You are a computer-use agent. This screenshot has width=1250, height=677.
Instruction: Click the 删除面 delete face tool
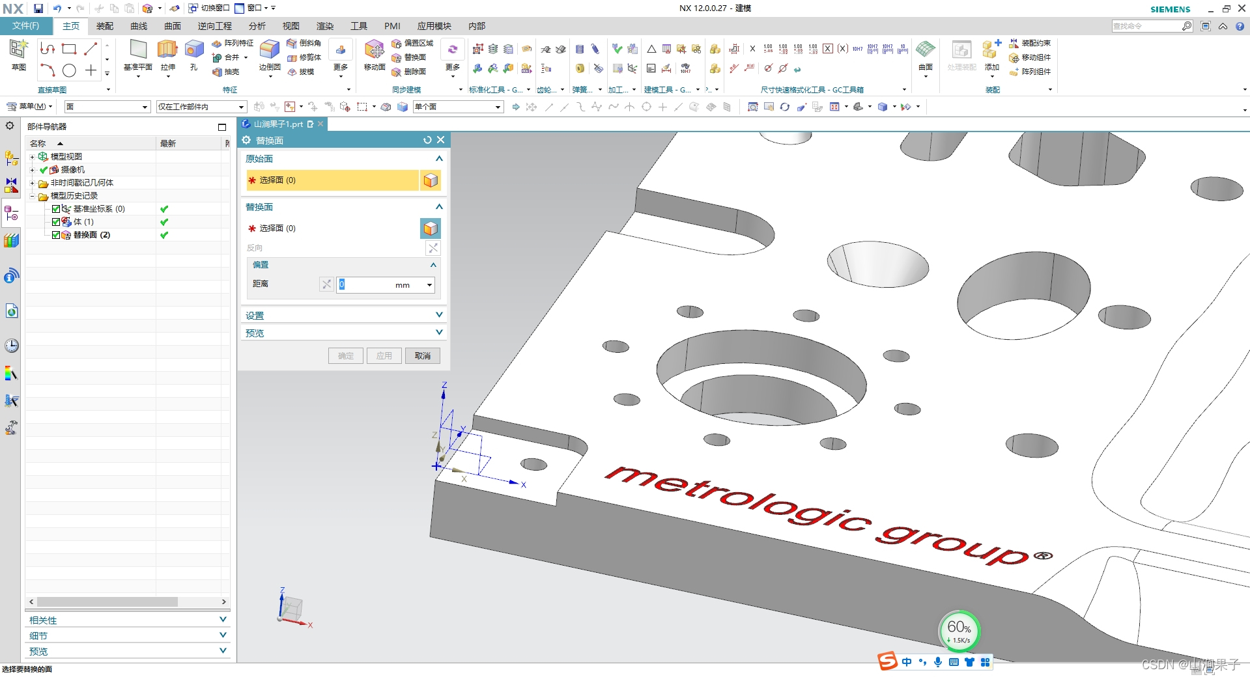point(408,72)
